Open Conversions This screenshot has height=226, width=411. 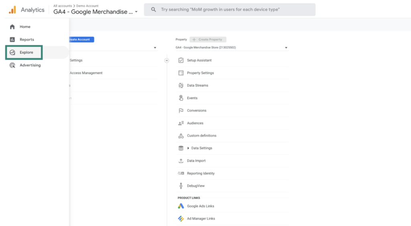(197, 110)
